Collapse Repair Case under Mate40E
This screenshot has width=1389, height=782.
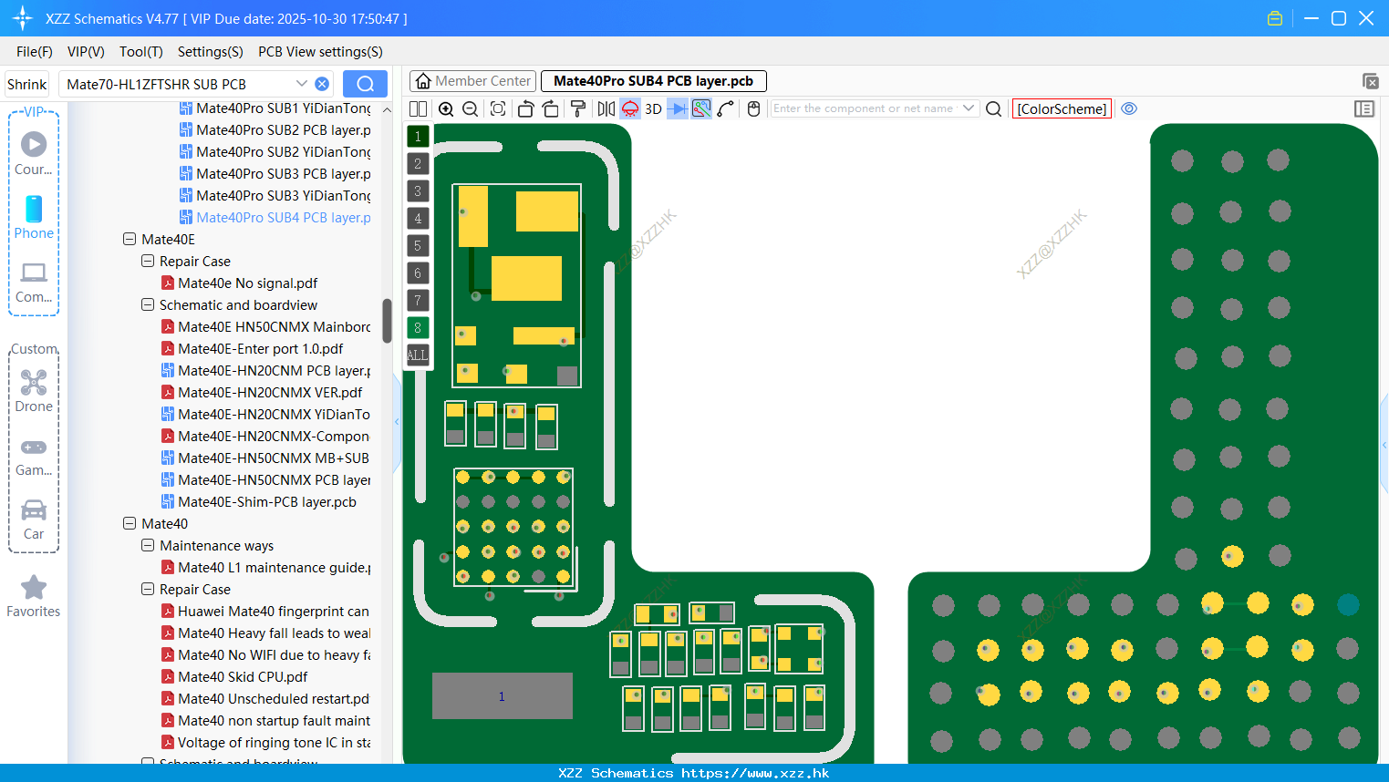tap(148, 261)
